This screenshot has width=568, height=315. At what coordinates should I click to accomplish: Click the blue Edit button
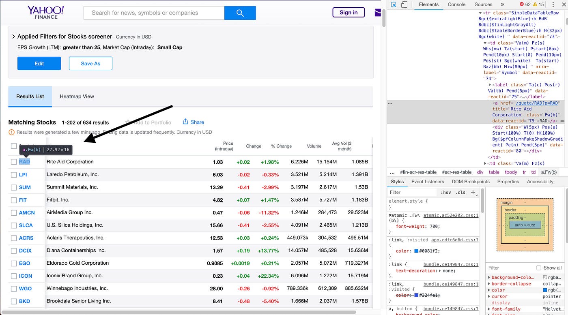coord(39,63)
